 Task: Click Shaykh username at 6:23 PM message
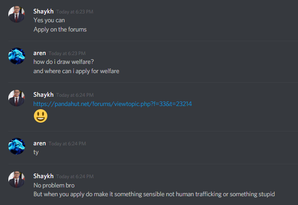pyautogui.click(x=43, y=12)
